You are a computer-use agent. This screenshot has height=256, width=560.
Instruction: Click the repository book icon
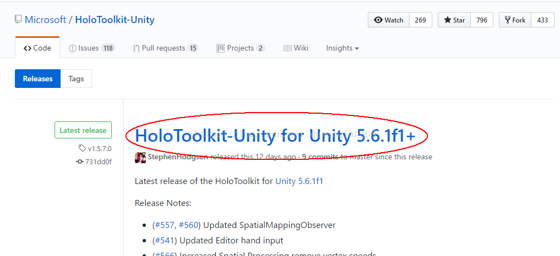click(x=18, y=20)
